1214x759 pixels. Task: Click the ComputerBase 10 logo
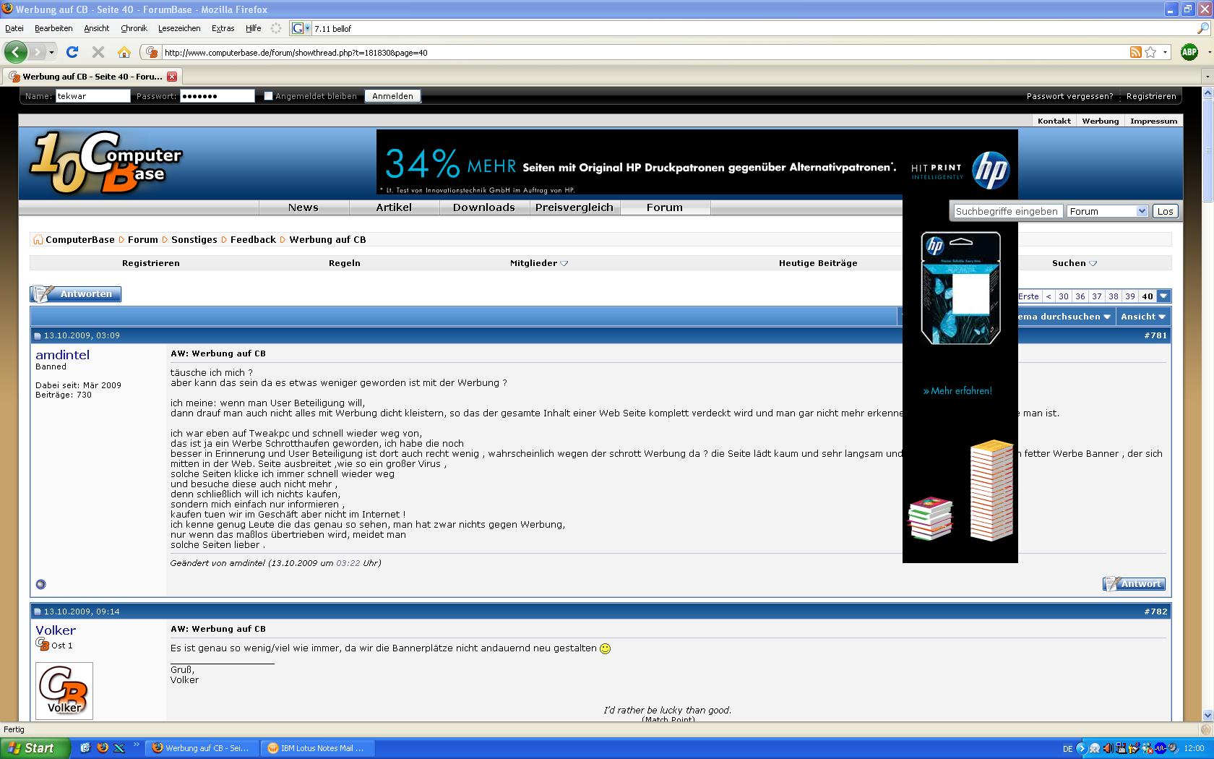pyautogui.click(x=106, y=163)
